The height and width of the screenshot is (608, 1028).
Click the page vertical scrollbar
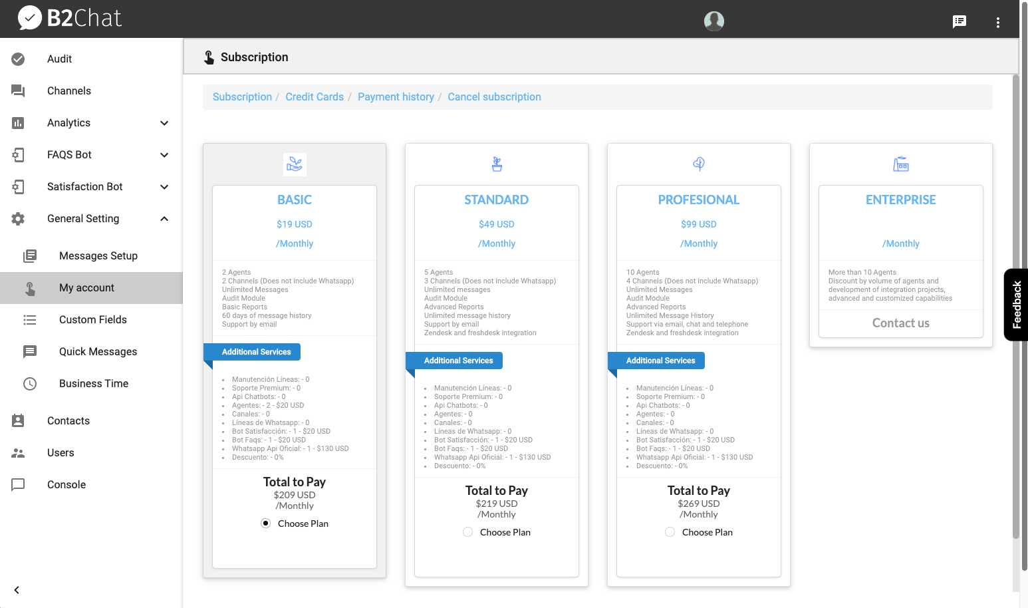pyautogui.click(x=1015, y=306)
